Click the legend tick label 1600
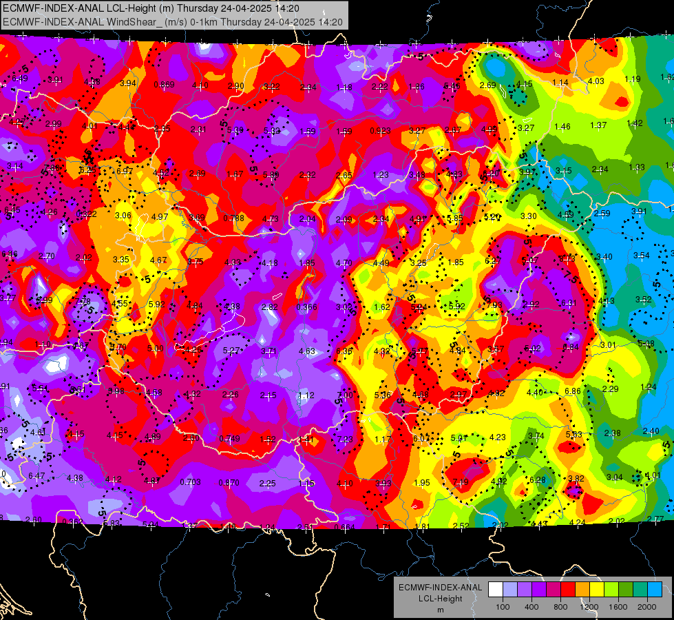674x620 pixels. [618, 607]
